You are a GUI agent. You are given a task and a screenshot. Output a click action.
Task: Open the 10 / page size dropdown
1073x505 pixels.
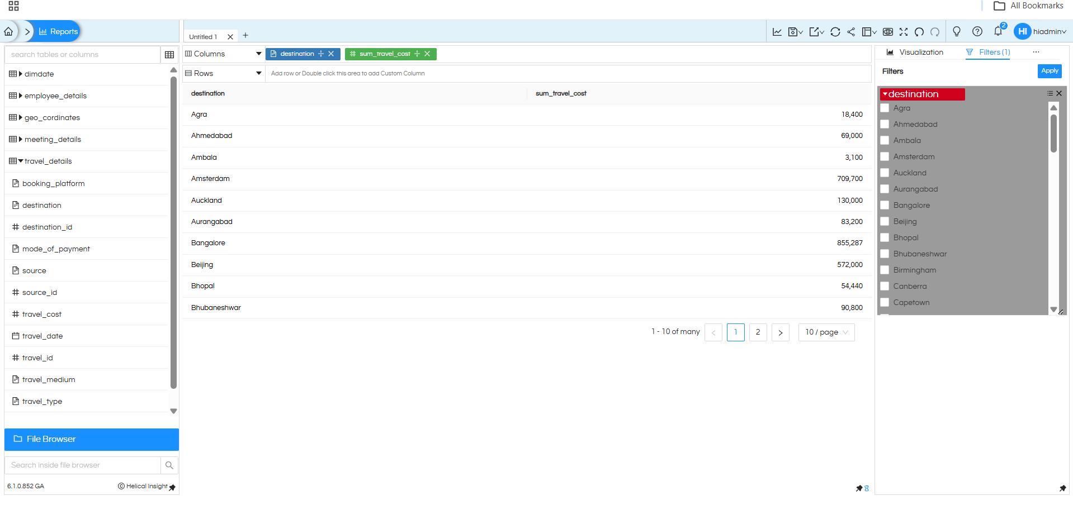pyautogui.click(x=826, y=332)
